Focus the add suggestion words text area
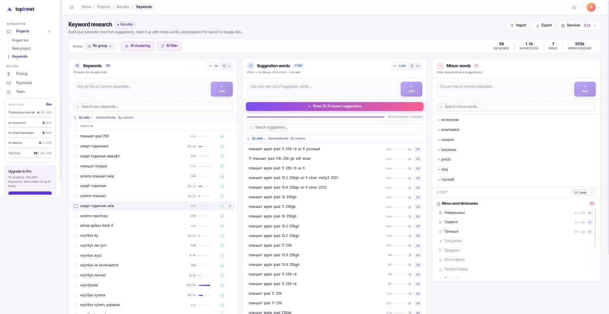Image resolution: width=609 pixels, height=314 pixels. (x=323, y=89)
